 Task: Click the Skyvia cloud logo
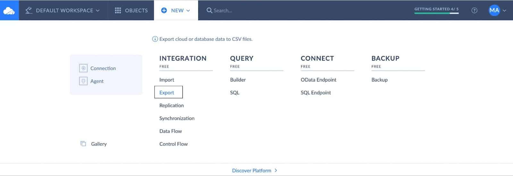pos(9,11)
